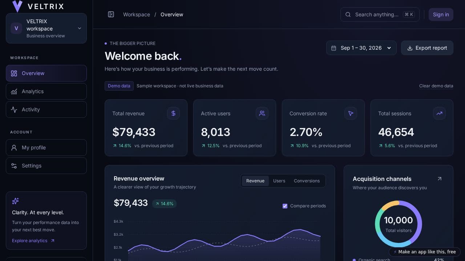465x261 pixels.
Task: Focus the Search anything field
Action: [380, 14]
